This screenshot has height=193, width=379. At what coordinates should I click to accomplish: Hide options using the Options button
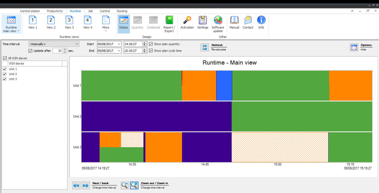354,47
